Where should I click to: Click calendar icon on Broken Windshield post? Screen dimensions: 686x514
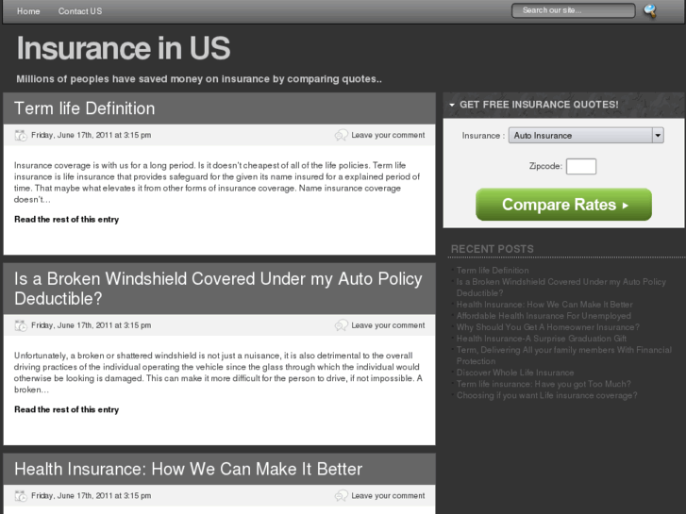21,325
